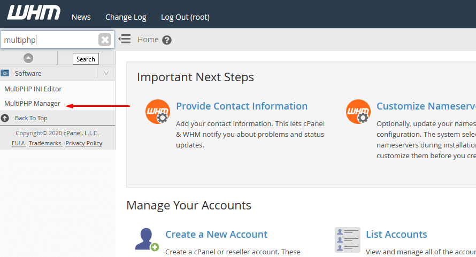Image resolution: width=476 pixels, height=257 pixels.
Task: Open the Change Log menu item
Action: 126,17
